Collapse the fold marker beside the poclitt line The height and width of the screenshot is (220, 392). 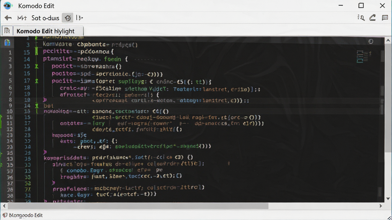pos(36,81)
